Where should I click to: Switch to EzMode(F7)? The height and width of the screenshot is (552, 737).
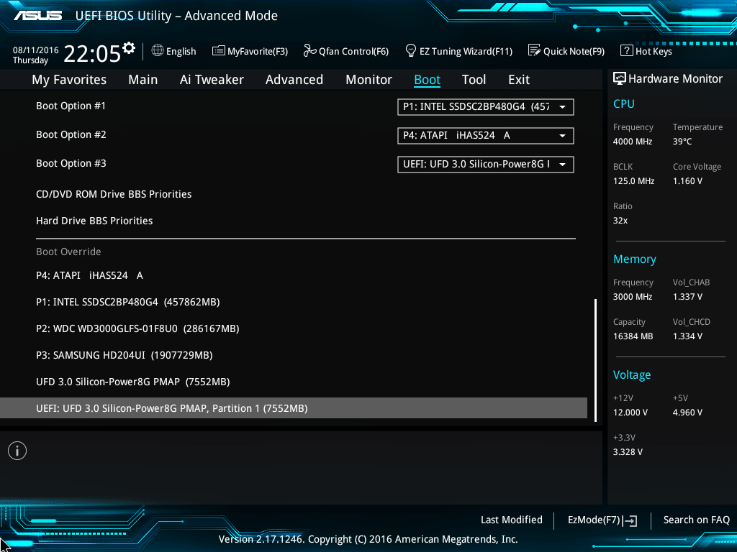point(594,520)
